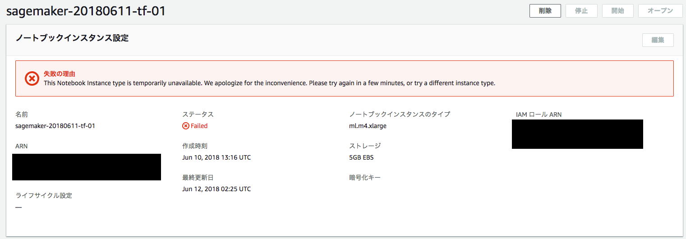Select the sagemaker-20180611-tf-01 page title
This screenshot has width=686, height=239.
86,11
